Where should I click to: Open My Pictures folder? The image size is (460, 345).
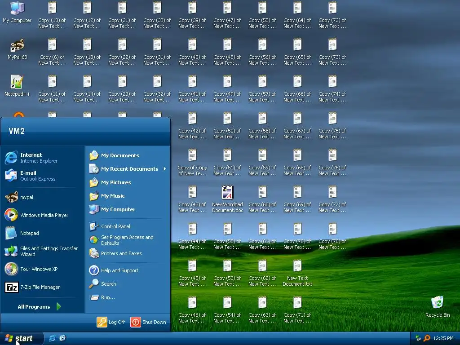point(128,182)
